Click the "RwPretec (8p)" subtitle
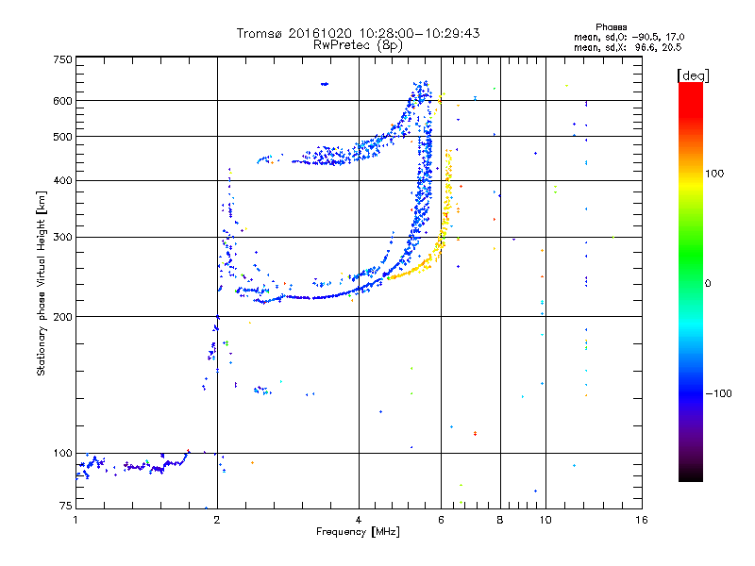This screenshot has height=566, width=755. [x=358, y=45]
